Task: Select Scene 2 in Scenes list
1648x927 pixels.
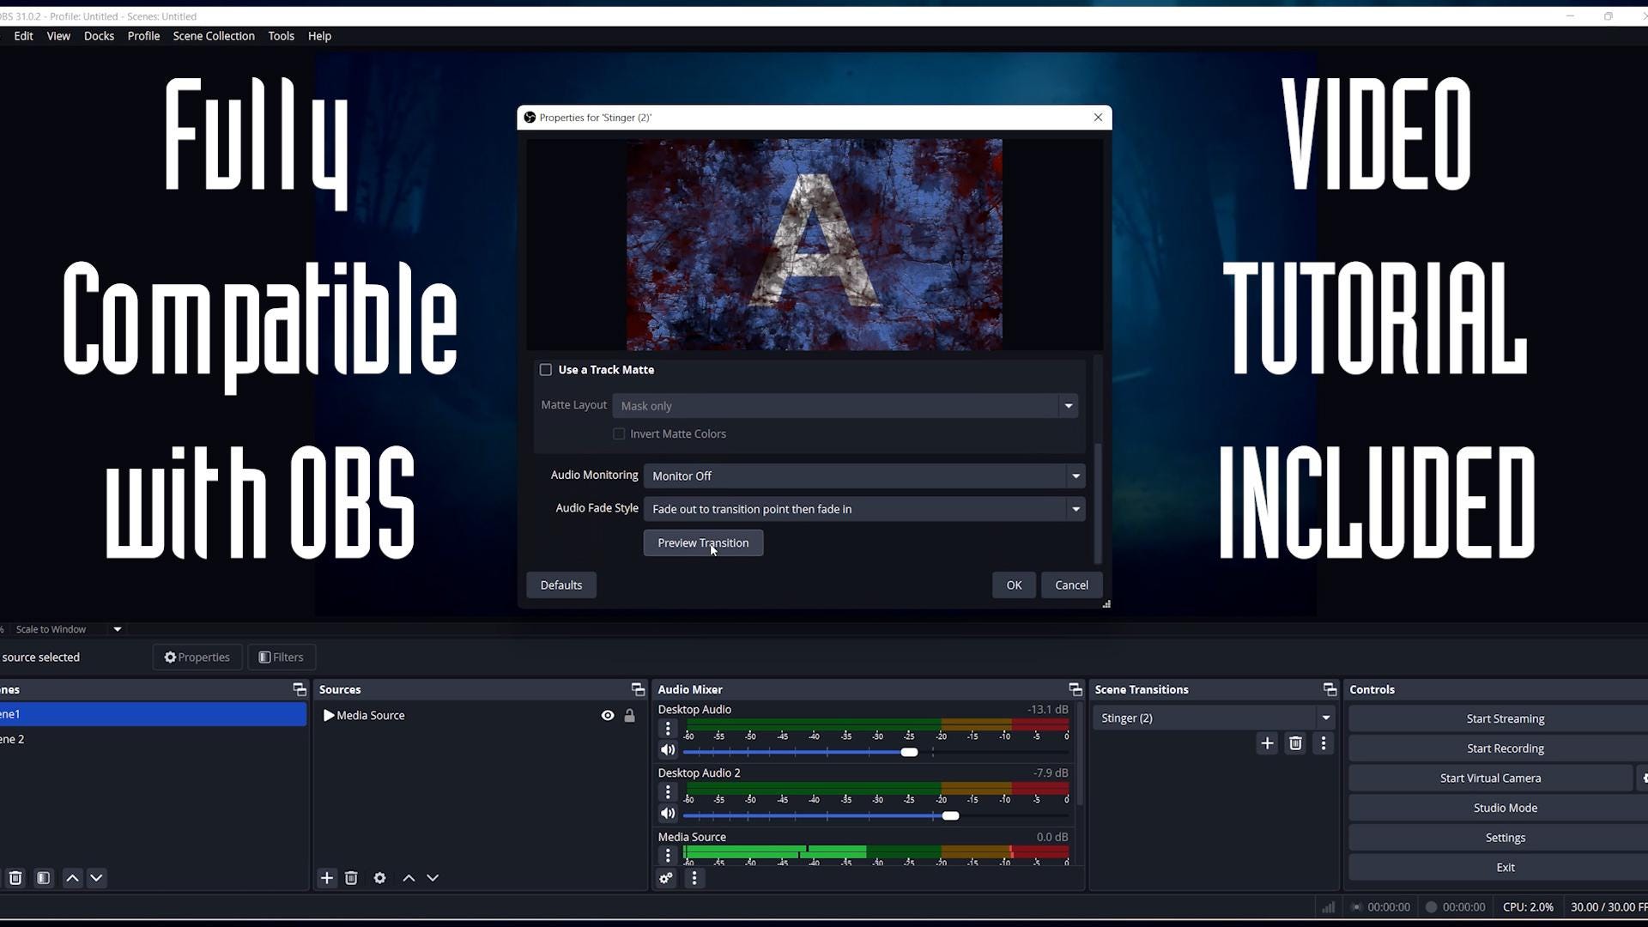Action: 153,739
